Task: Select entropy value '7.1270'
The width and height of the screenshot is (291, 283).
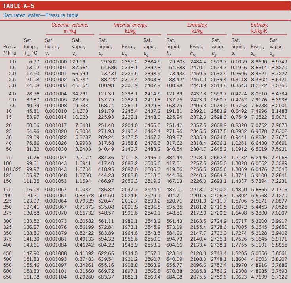Action: [x=279, y=196]
